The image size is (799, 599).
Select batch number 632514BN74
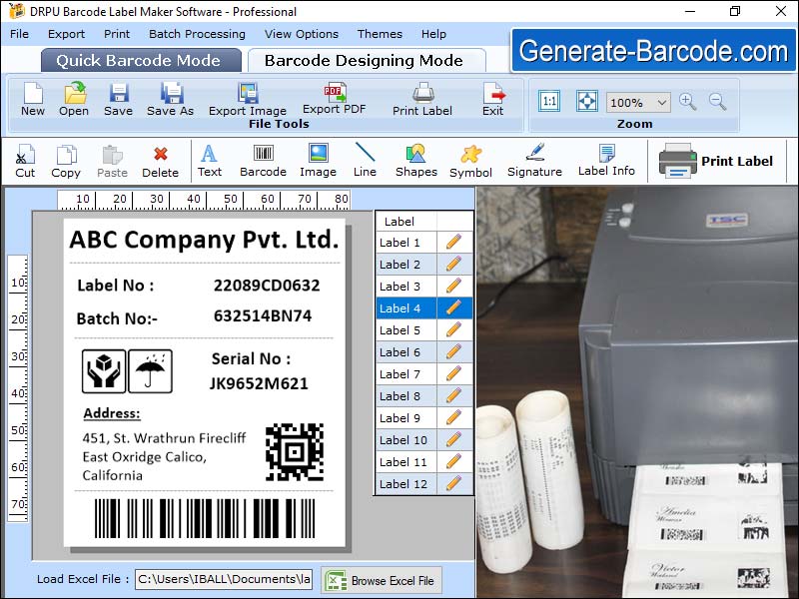pyautogui.click(x=263, y=315)
